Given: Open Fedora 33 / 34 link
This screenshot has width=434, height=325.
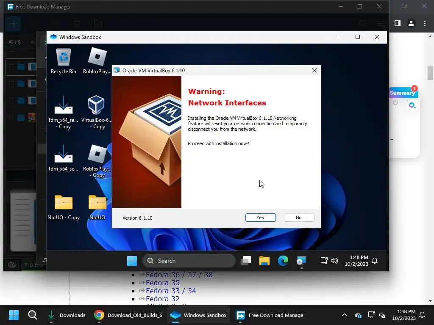Looking at the screenshot, I should [x=171, y=291].
